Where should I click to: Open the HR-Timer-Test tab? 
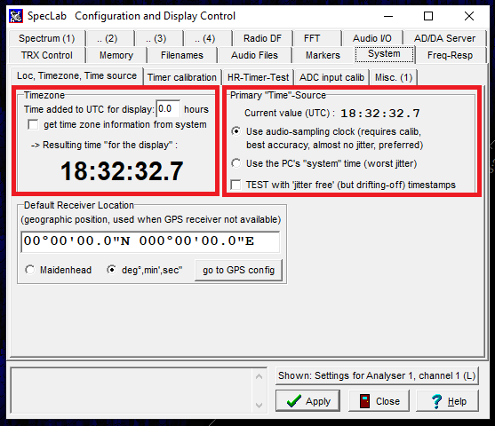click(x=258, y=77)
